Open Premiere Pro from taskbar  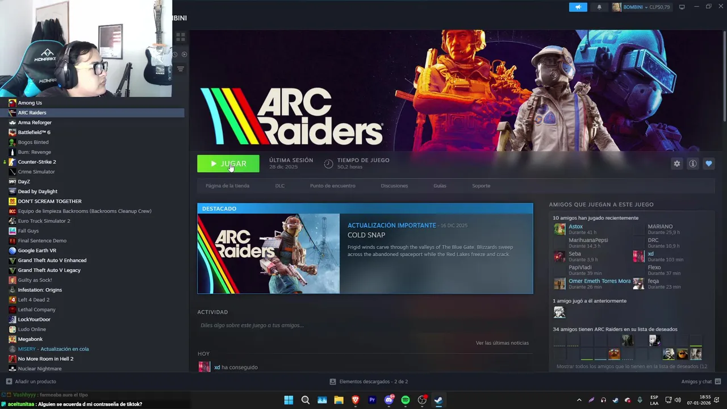pos(372,400)
